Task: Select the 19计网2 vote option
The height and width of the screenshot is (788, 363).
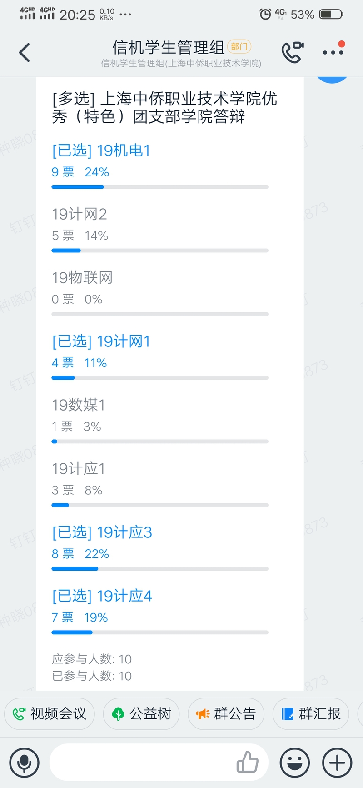Action: tap(80, 214)
